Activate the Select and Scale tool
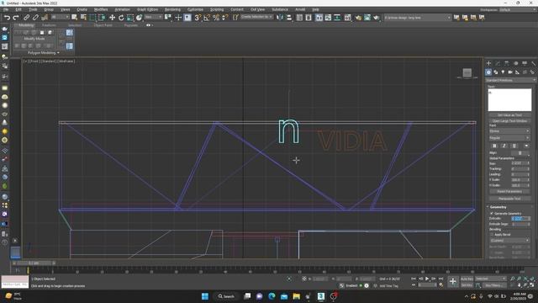The image size is (538, 303). (x=130, y=18)
